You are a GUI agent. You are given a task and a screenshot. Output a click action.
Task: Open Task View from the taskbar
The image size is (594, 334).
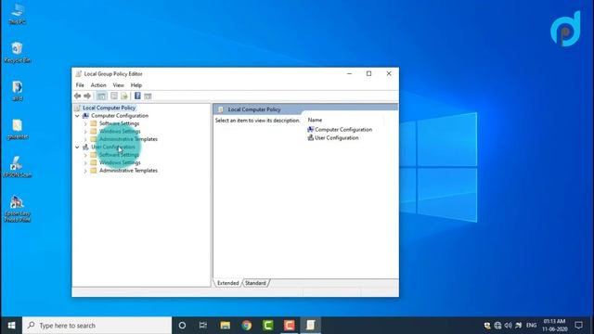pos(203,326)
